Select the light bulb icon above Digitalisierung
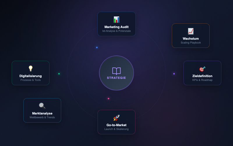Image resolution: width=233 pixels, height=146 pixels. tap(31, 69)
